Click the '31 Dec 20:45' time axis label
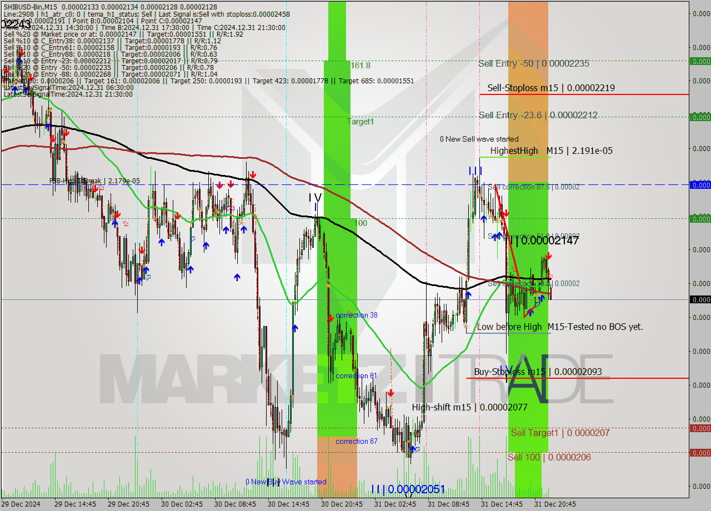Image resolution: width=711 pixels, height=511 pixels. (555, 504)
